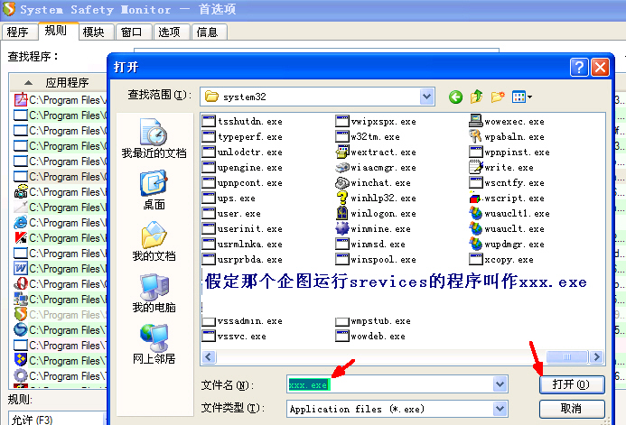Click left arrow of file list horizontal scrollbar
This screenshot has width=626, height=425.
coord(209,356)
